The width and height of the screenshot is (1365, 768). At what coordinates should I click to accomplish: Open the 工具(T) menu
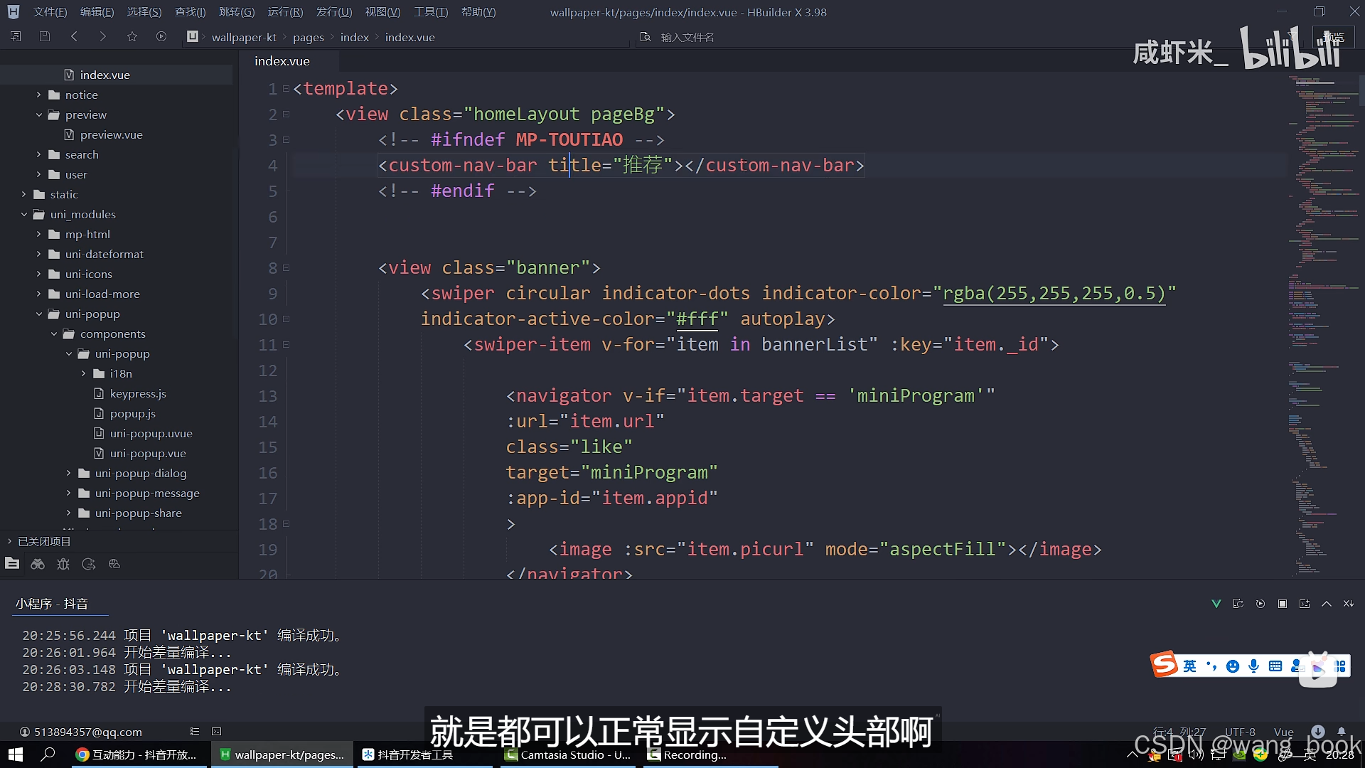(431, 12)
